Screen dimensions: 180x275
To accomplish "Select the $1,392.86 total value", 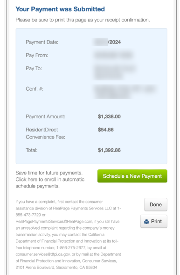I will [x=109, y=150].
